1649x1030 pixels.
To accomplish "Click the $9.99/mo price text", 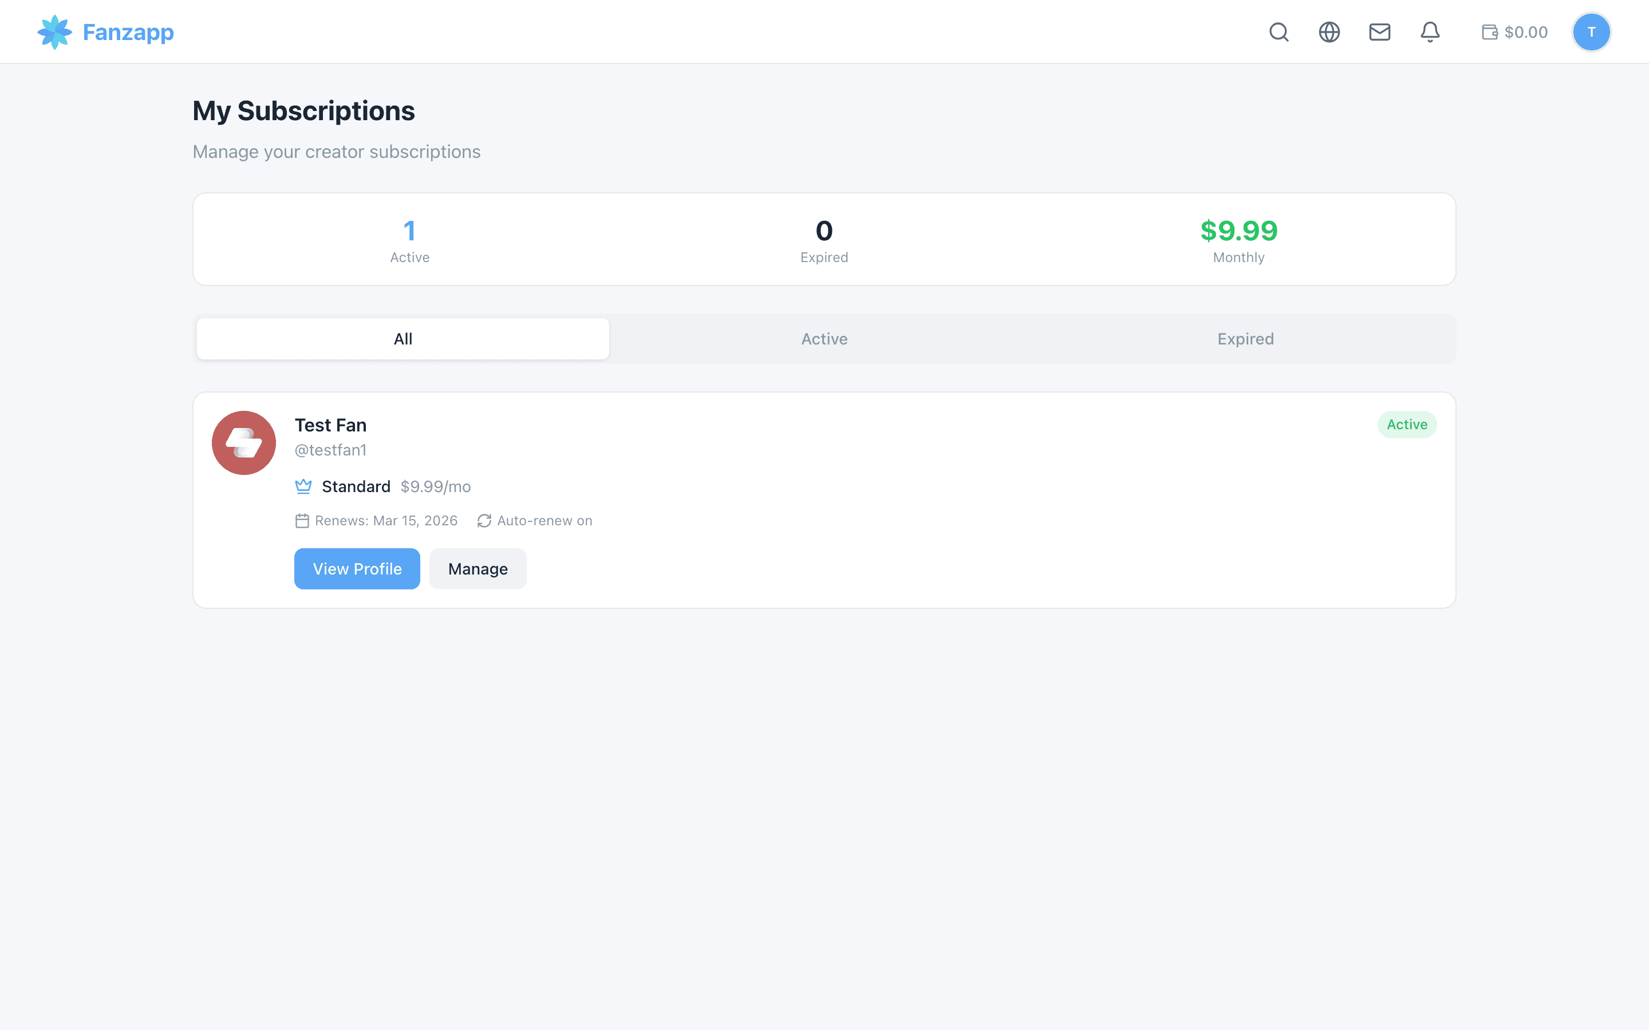I will pos(435,486).
